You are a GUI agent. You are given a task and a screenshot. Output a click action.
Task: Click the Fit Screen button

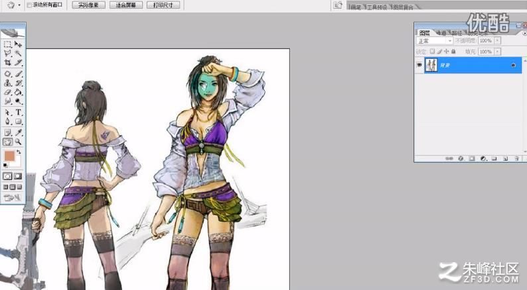pos(125,5)
